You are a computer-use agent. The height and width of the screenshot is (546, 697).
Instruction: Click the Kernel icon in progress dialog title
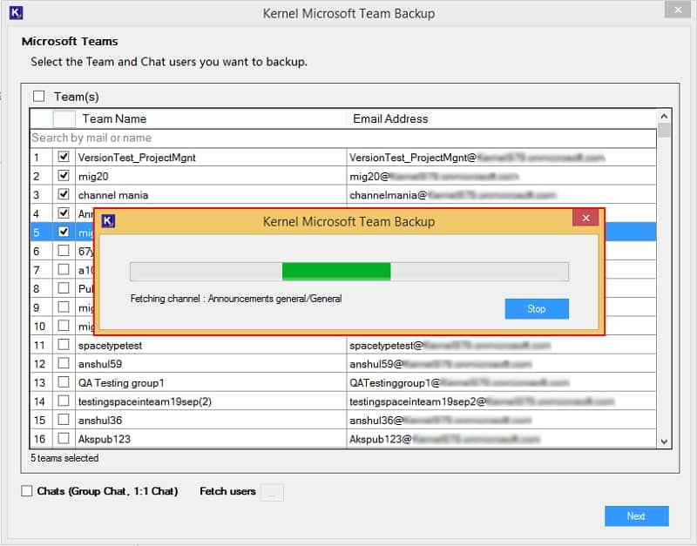pyautogui.click(x=108, y=221)
